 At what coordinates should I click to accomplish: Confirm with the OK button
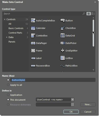click(x=71, y=112)
